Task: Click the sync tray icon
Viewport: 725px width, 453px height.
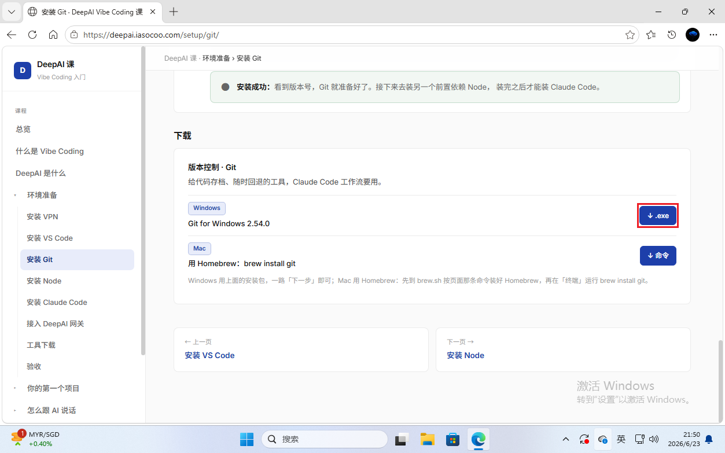Action: click(x=584, y=439)
